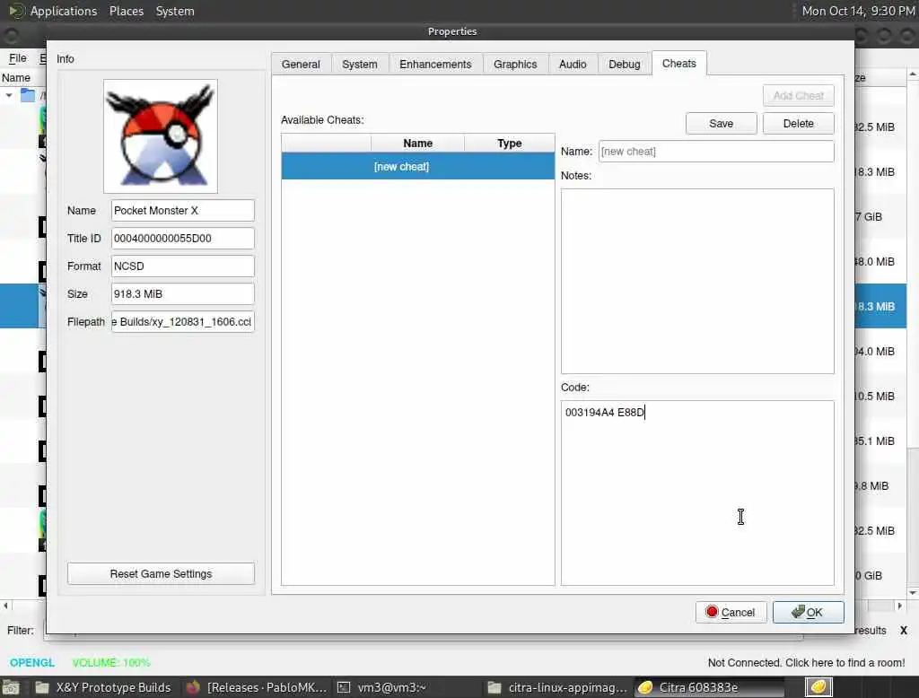Open citra-linux-appimage folder taskbar item
919x698 pixels.
click(556, 687)
